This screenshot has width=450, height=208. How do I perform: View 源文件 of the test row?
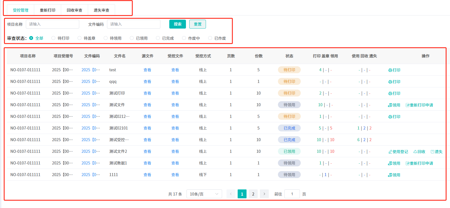[x=147, y=70]
